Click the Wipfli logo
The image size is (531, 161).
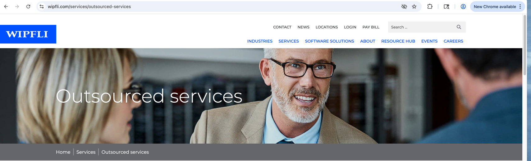28,34
